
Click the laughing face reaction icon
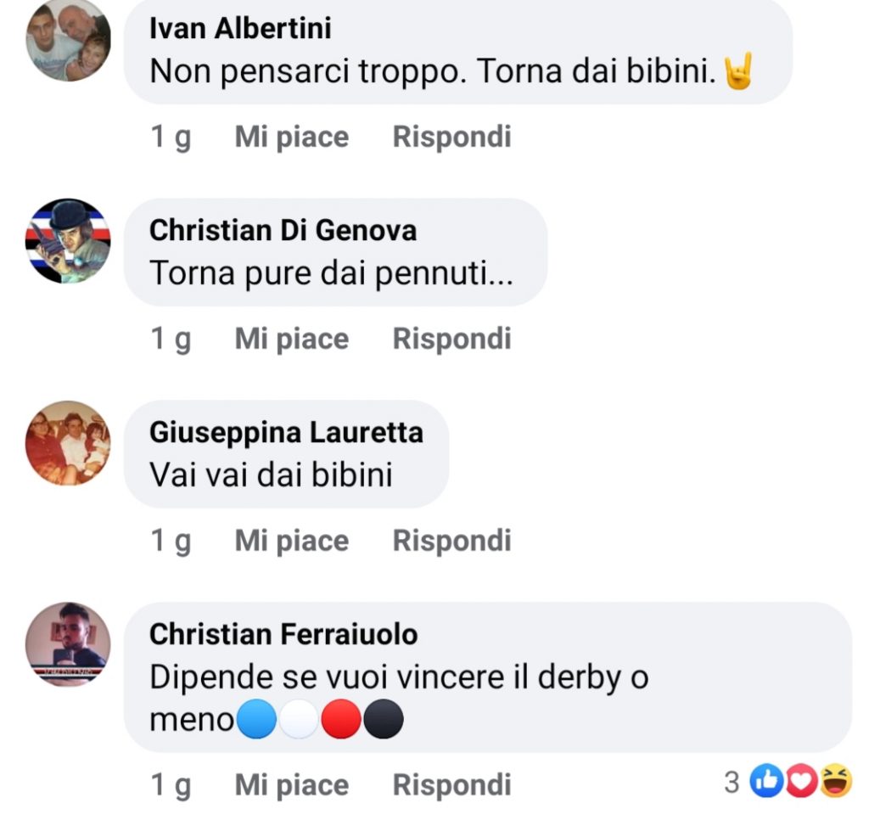[x=836, y=782]
